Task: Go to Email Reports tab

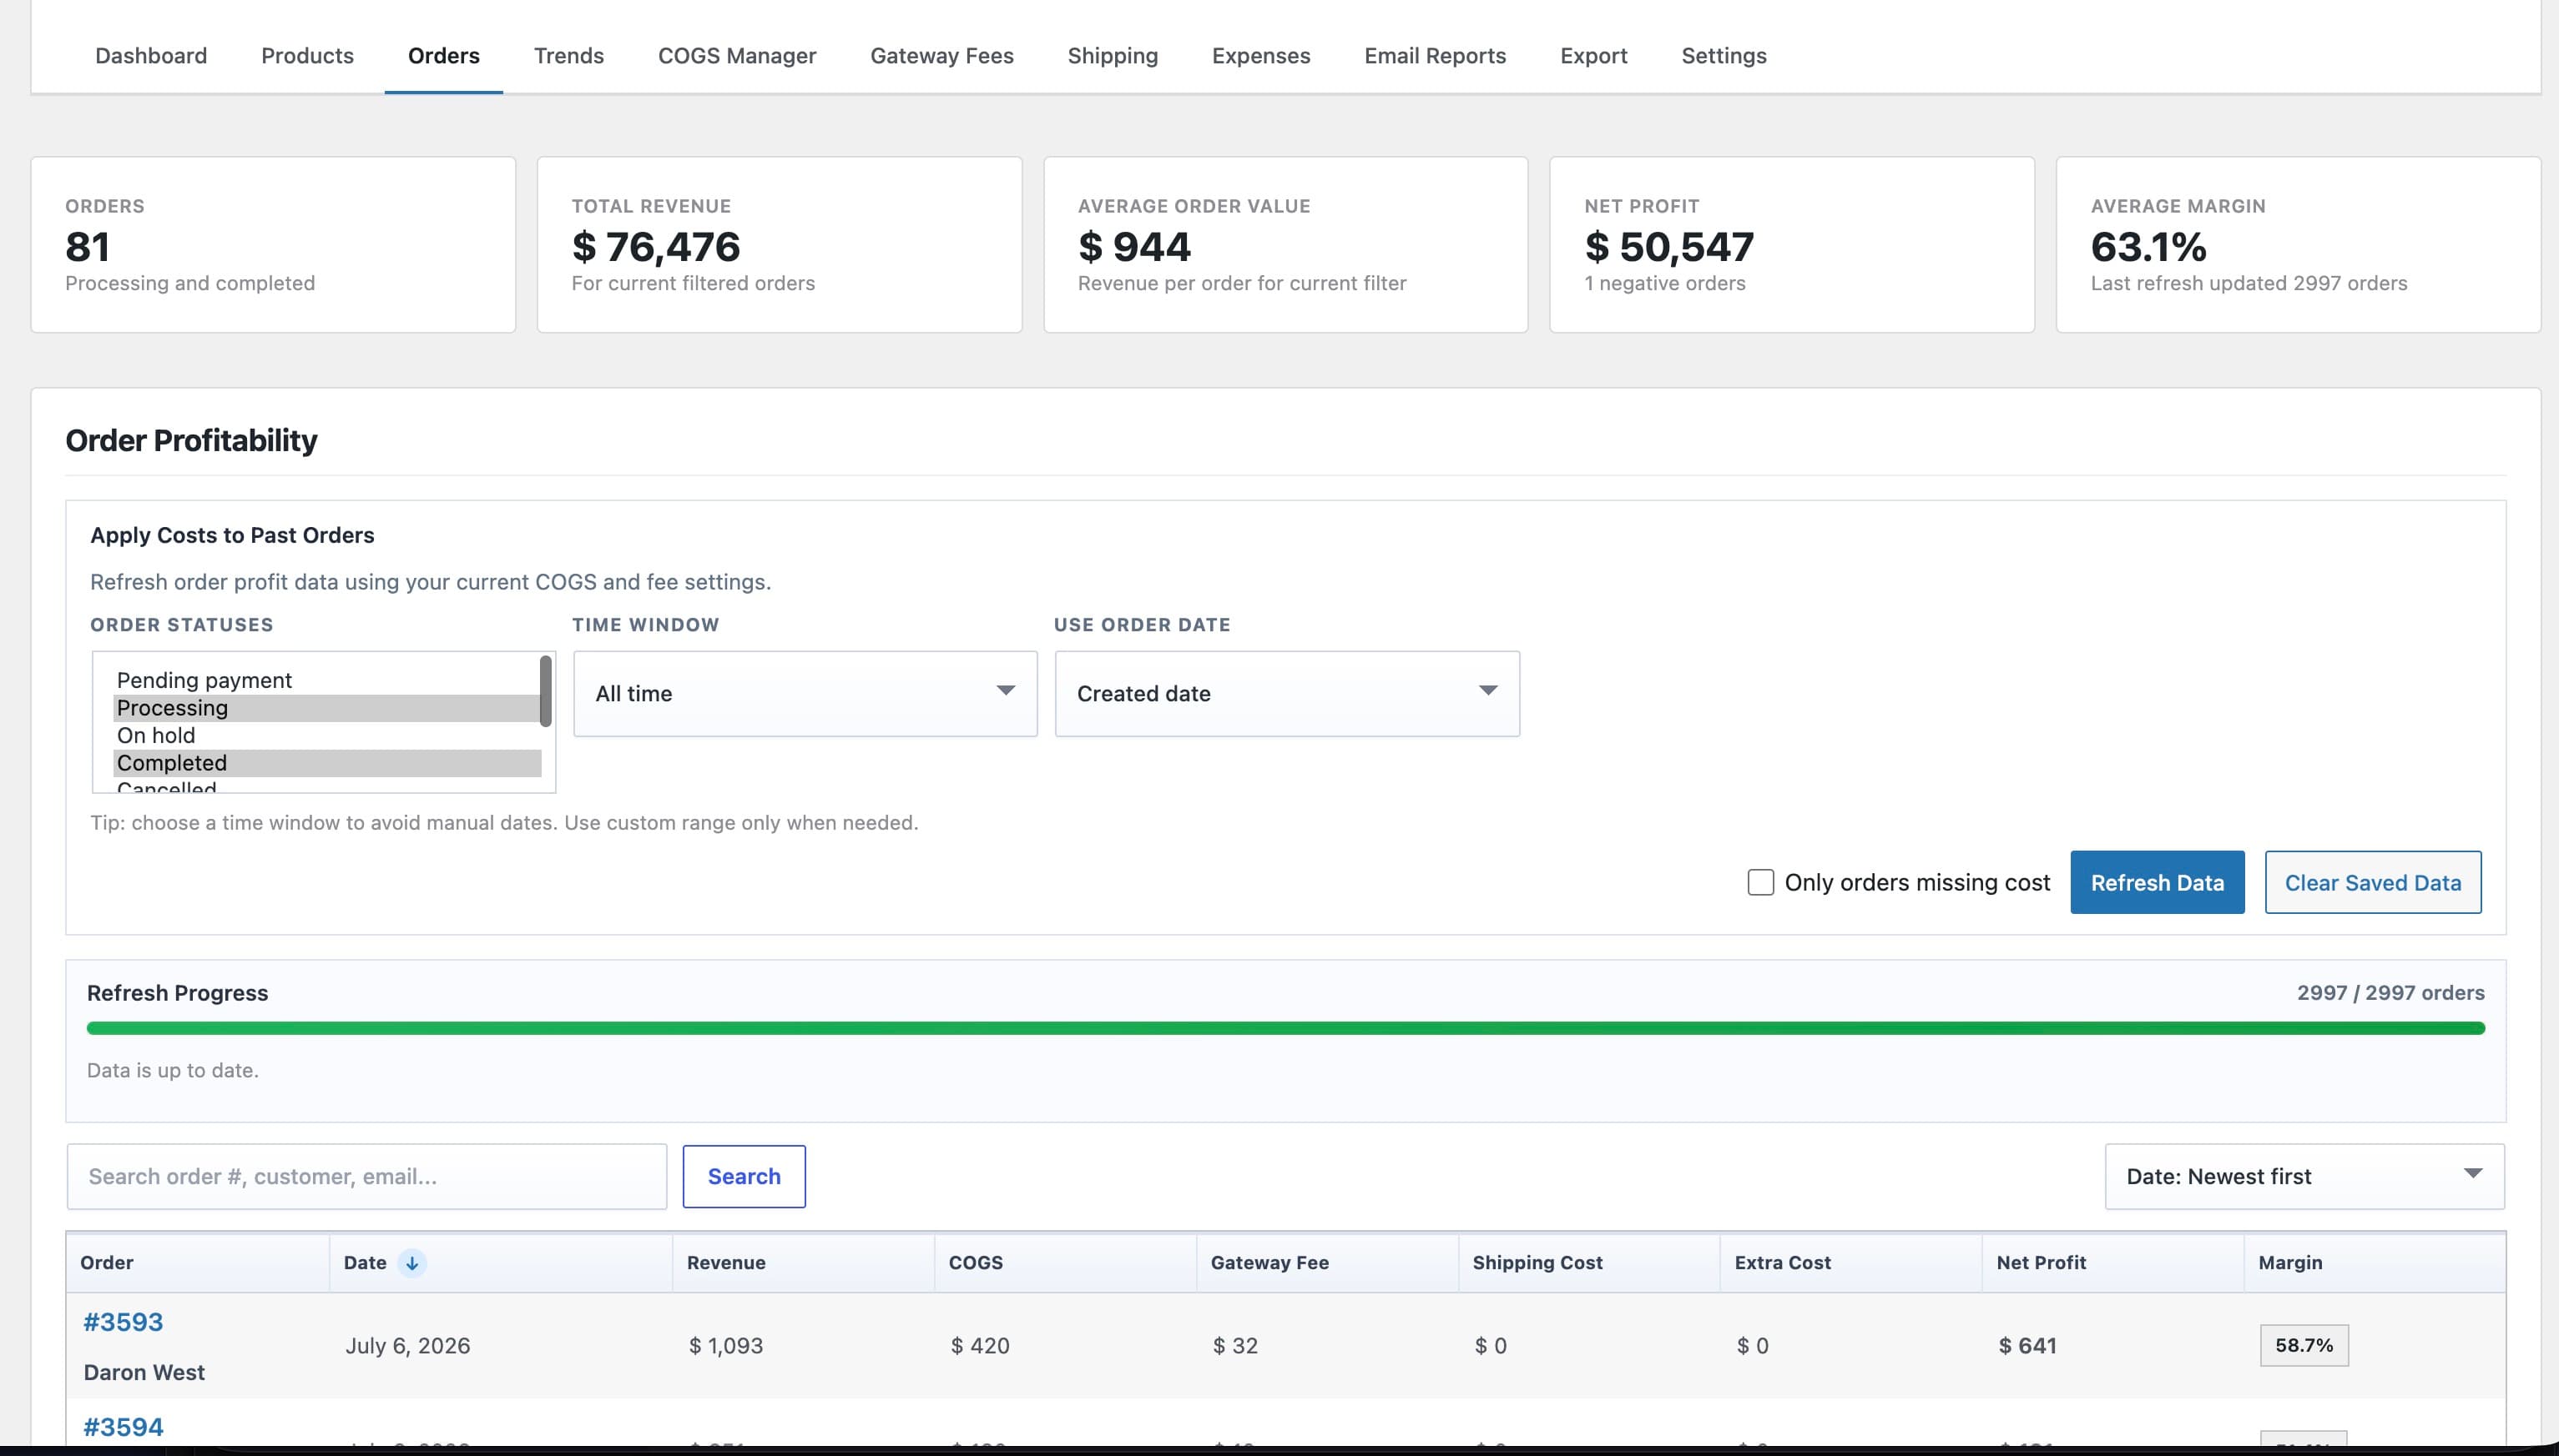Action: pos(1434,56)
